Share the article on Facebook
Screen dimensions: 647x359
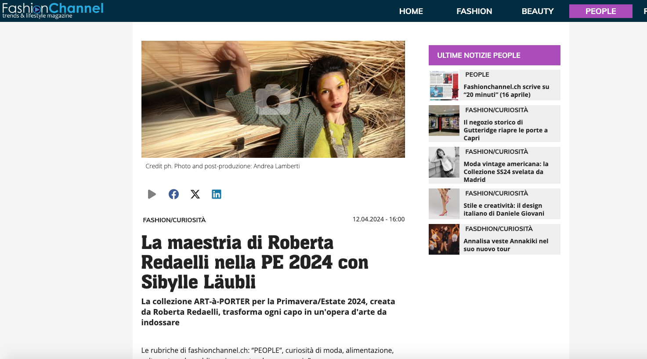click(x=173, y=194)
